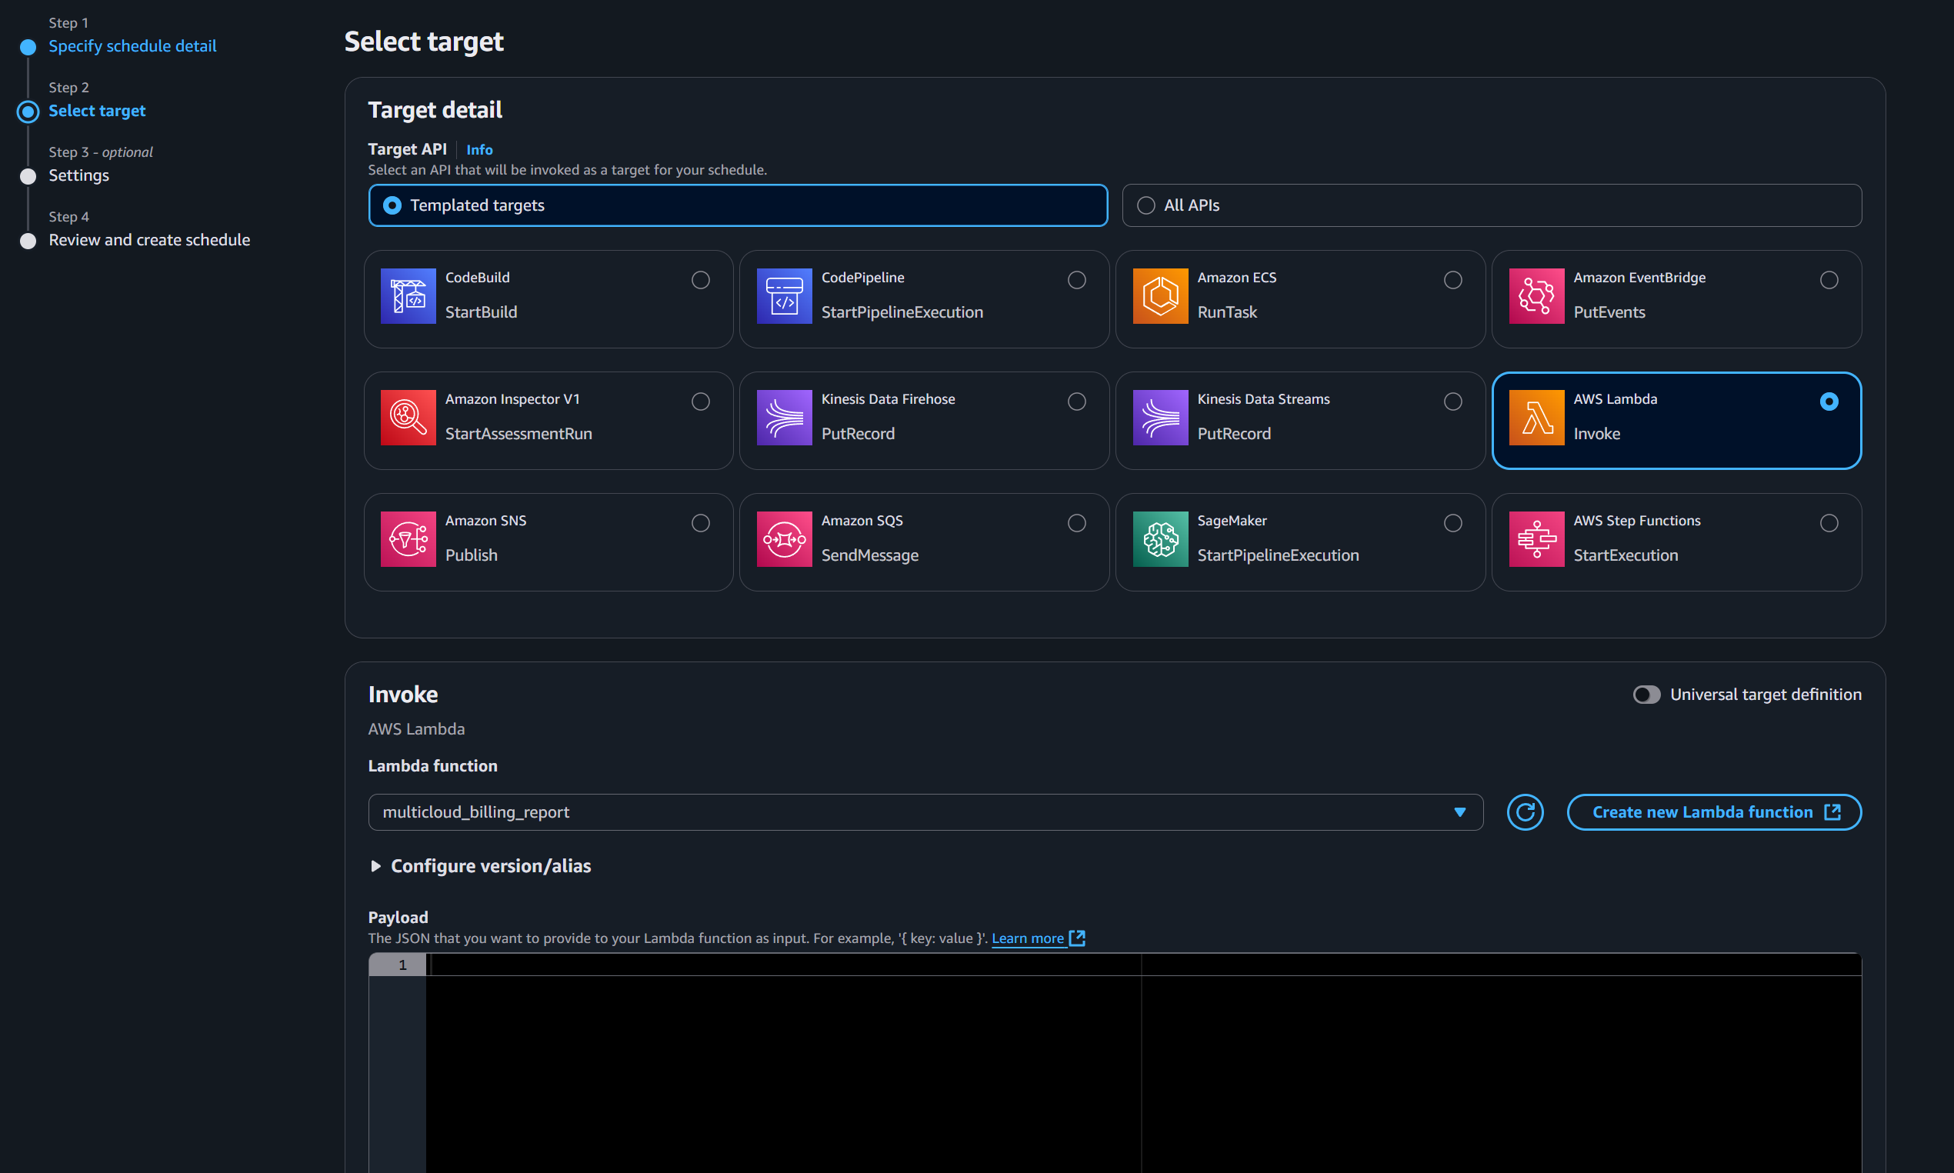Choose the CodePipeline StartPipelineExecution radio button
The height and width of the screenshot is (1173, 1954).
1076,280
